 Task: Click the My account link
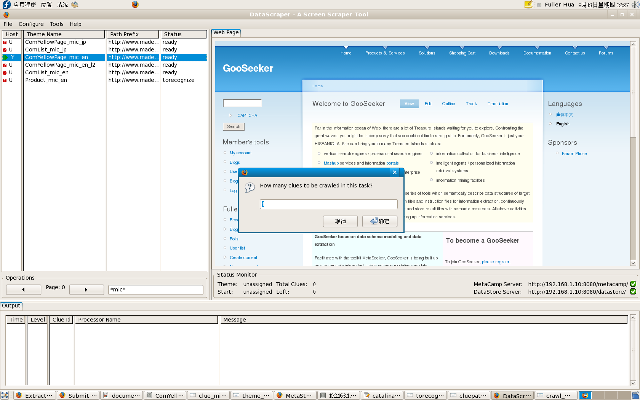(x=240, y=153)
